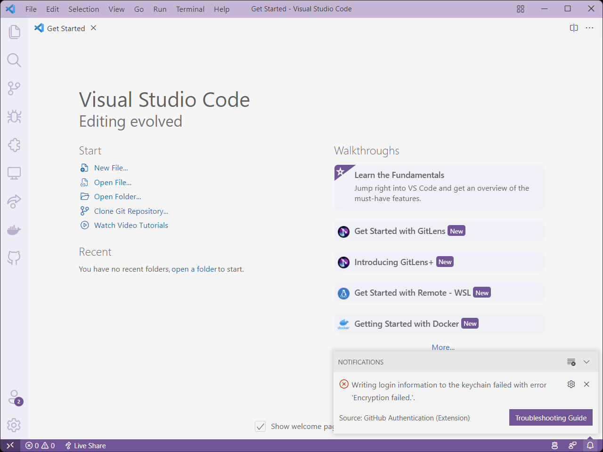603x452 pixels.
Task: Open the Search view icon
Action: tap(14, 60)
